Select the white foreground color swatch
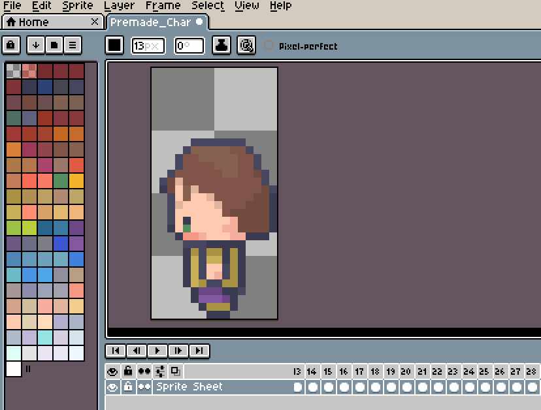The width and height of the screenshot is (541, 410). [13, 369]
